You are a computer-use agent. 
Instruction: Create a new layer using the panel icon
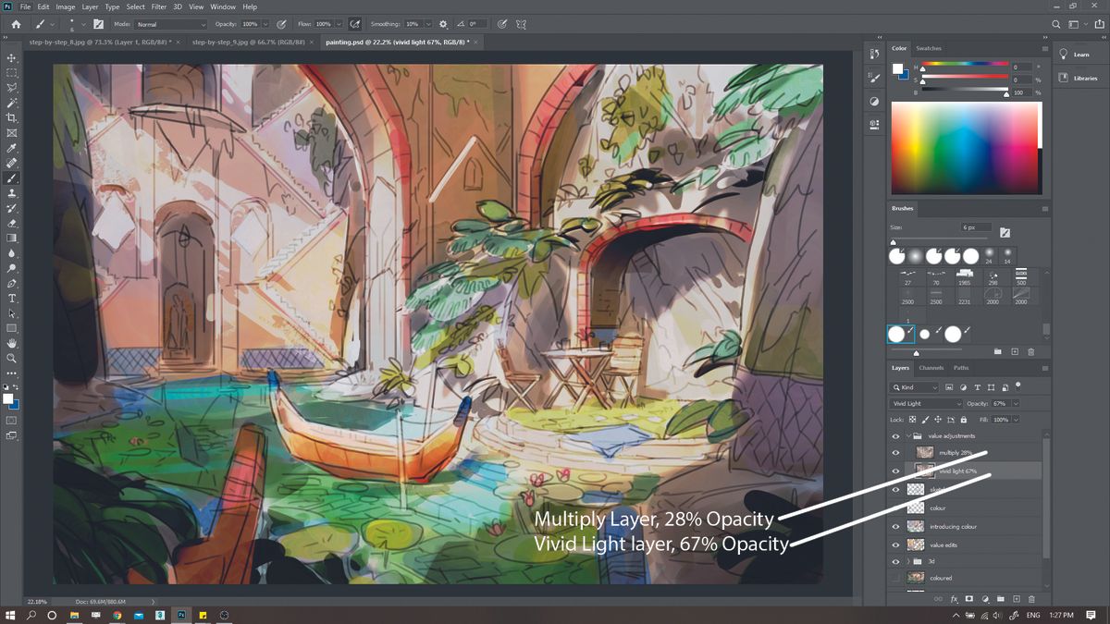click(1016, 598)
